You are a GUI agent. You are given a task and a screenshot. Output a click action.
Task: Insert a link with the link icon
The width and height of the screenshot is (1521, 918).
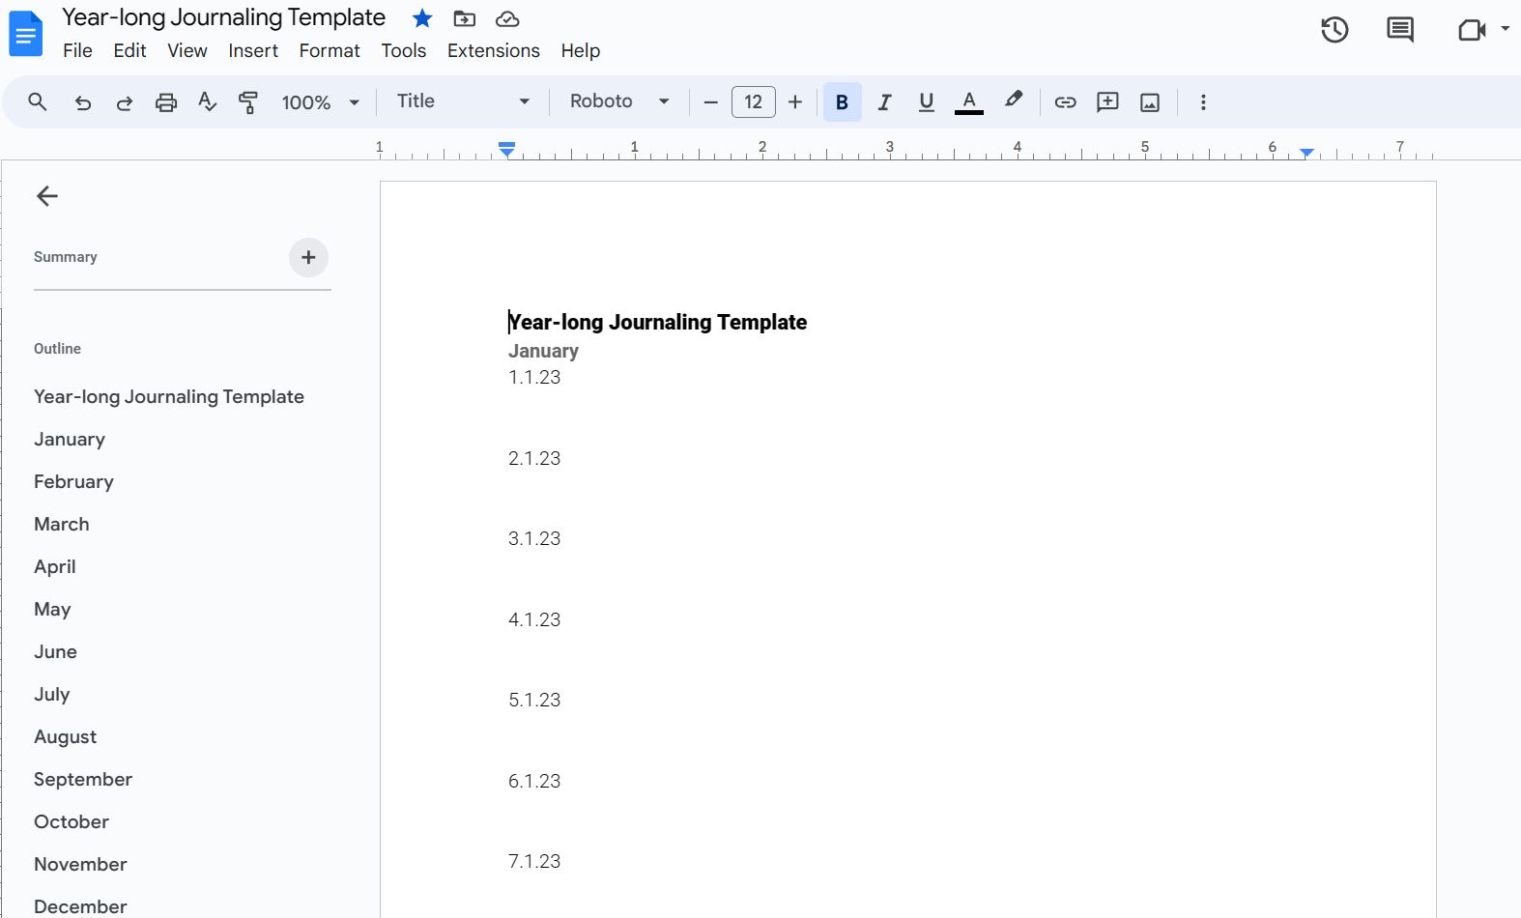[x=1065, y=102]
